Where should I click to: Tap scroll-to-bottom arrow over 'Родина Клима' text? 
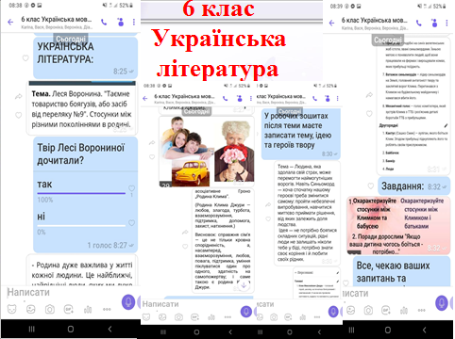[244, 285]
